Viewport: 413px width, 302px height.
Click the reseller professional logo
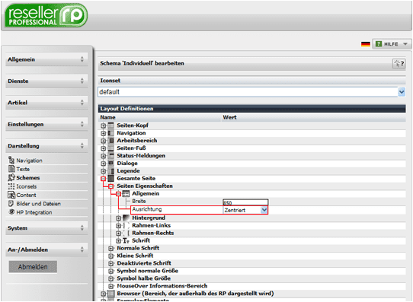[x=46, y=15]
